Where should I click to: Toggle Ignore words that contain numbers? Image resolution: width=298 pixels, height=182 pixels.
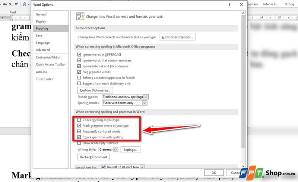79,60
